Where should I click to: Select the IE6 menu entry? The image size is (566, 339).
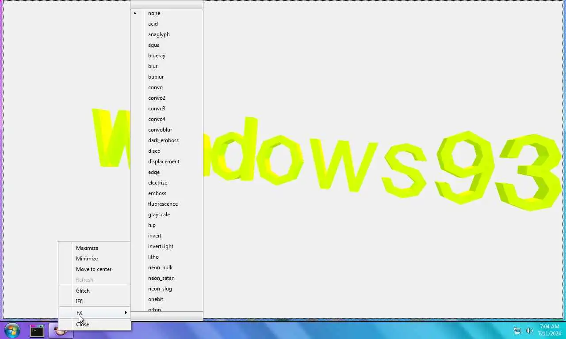[x=95, y=301]
